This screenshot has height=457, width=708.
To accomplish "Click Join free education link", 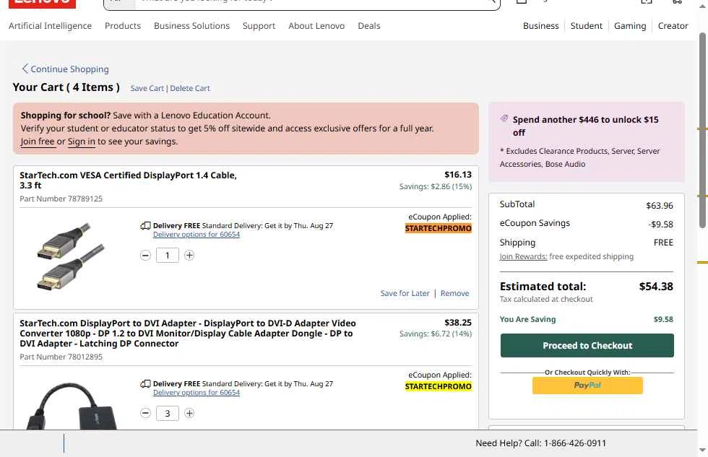I will coord(38,142).
